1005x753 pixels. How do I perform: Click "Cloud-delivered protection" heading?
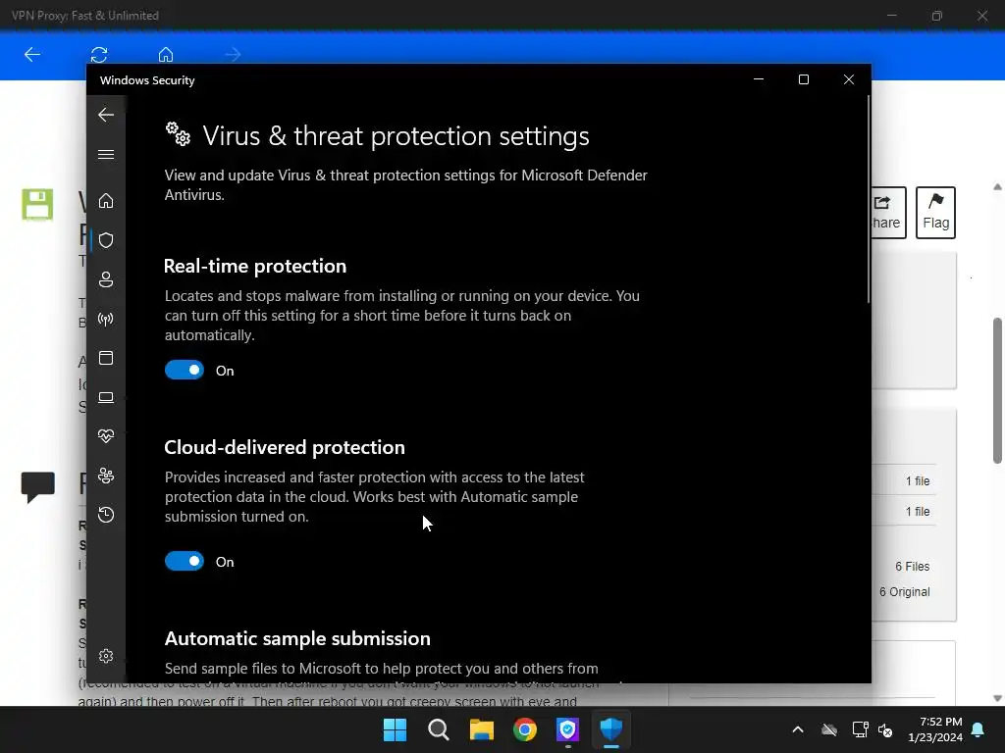click(285, 447)
